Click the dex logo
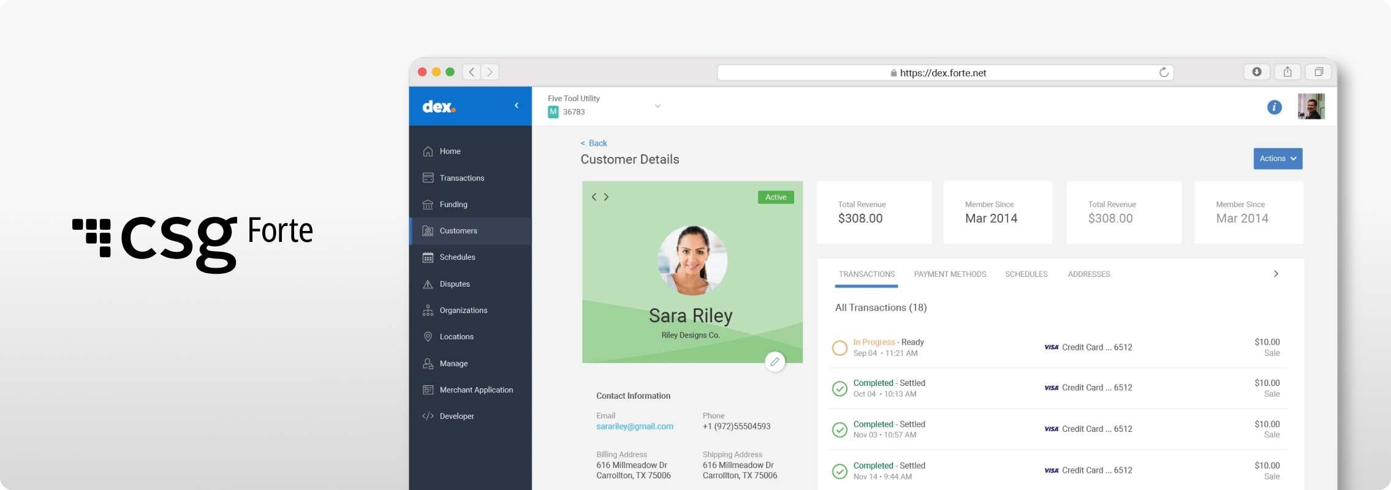The width and height of the screenshot is (1391, 490). coord(439,107)
